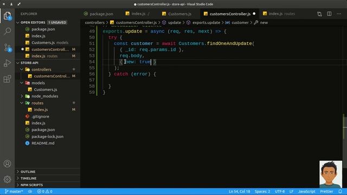
Task: Click the unsaved dot on customersController.js tab
Action: pyautogui.click(x=254, y=14)
